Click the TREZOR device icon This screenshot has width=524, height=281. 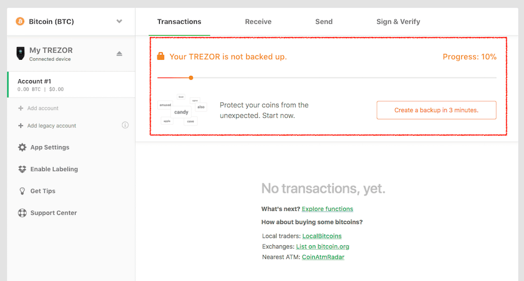[x=21, y=53]
